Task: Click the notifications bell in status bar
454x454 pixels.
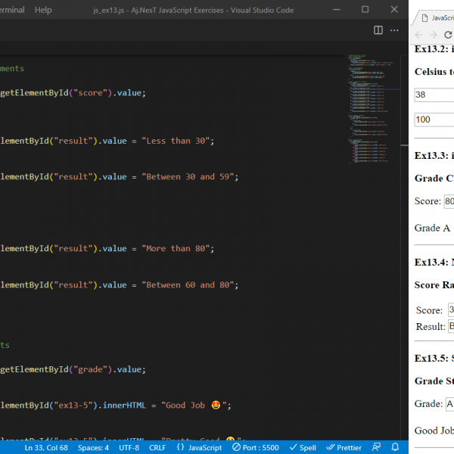Action: pos(395,447)
